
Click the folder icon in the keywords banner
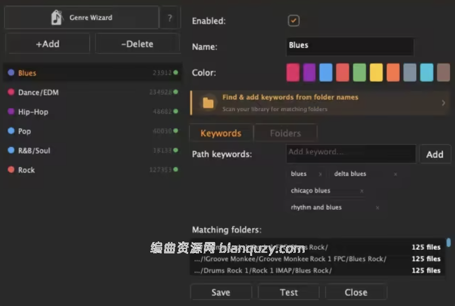(208, 103)
